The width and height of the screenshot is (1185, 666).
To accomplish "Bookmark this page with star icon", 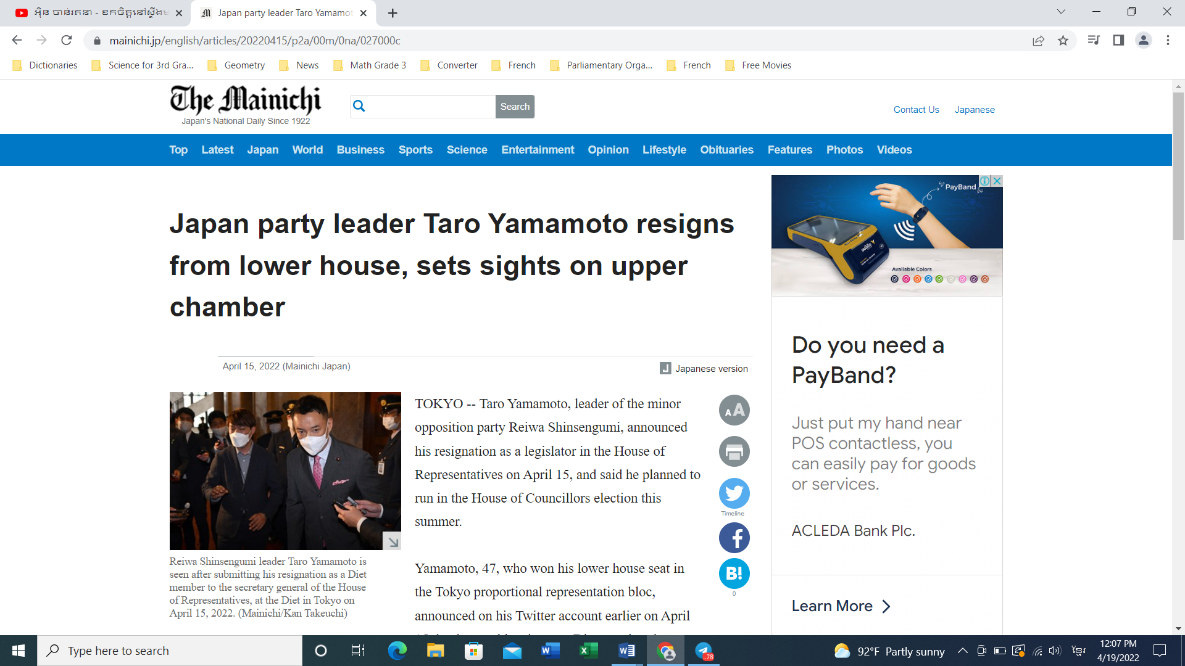I will 1063,40.
